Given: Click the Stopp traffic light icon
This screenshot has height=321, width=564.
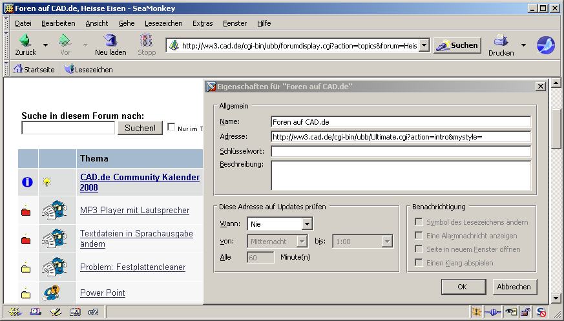Looking at the screenshot, I should pos(147,40).
